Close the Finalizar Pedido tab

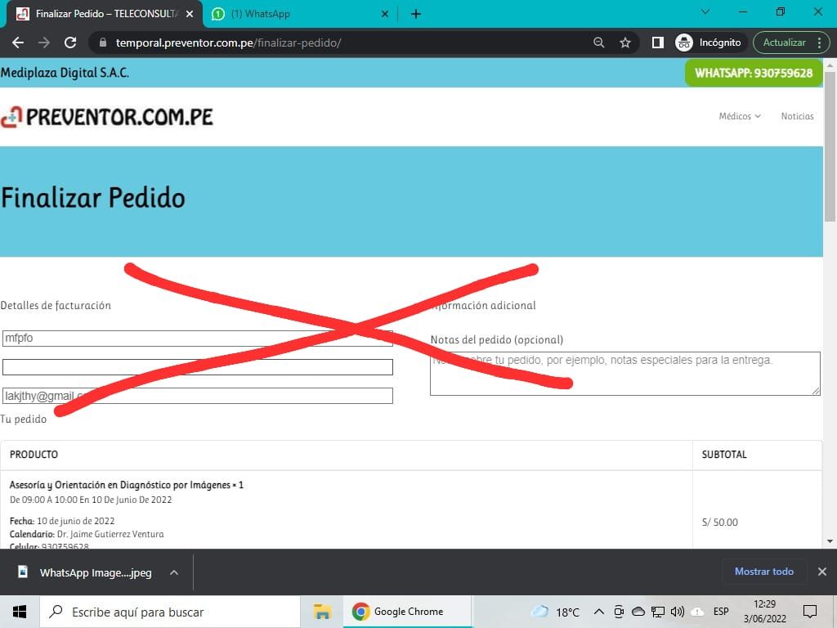pyautogui.click(x=190, y=14)
